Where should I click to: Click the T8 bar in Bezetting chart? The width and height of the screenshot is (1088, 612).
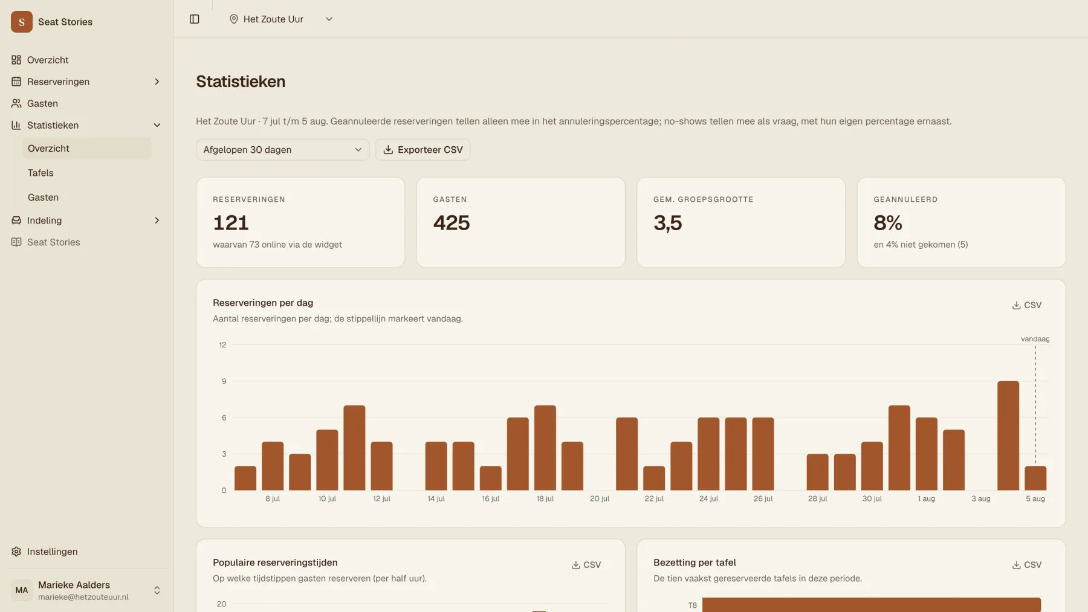(x=872, y=605)
